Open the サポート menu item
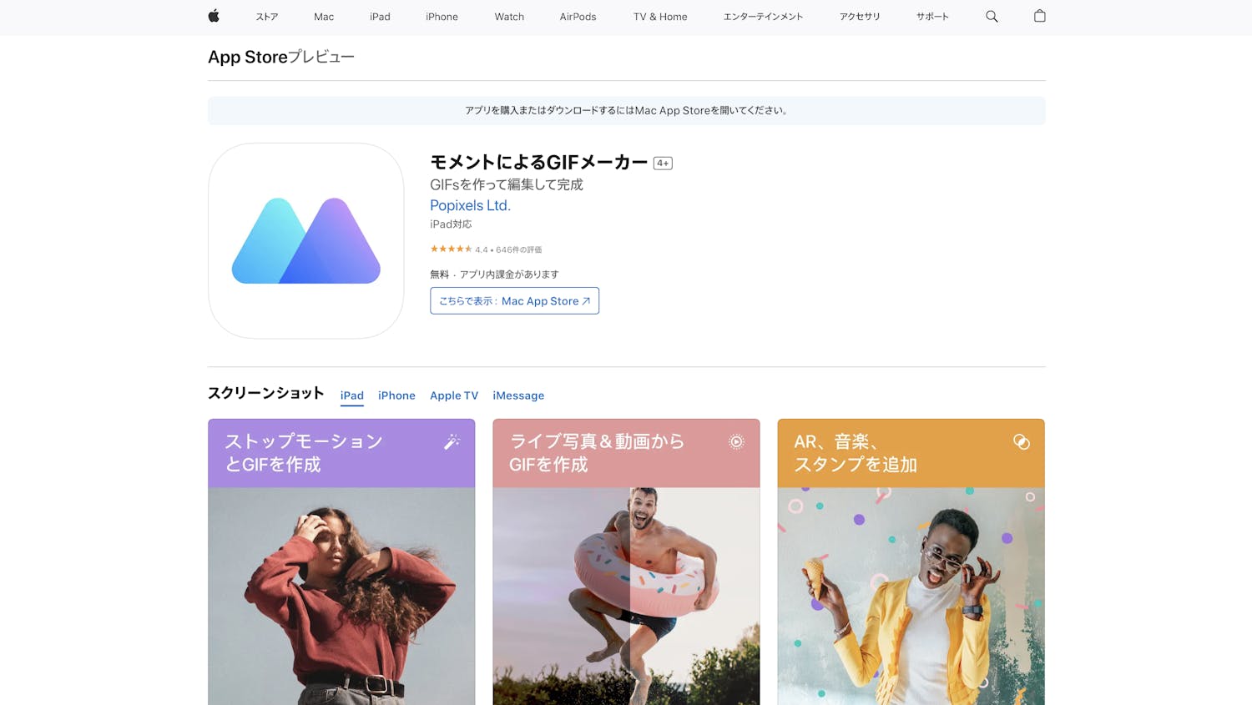This screenshot has width=1252, height=705. (932, 17)
